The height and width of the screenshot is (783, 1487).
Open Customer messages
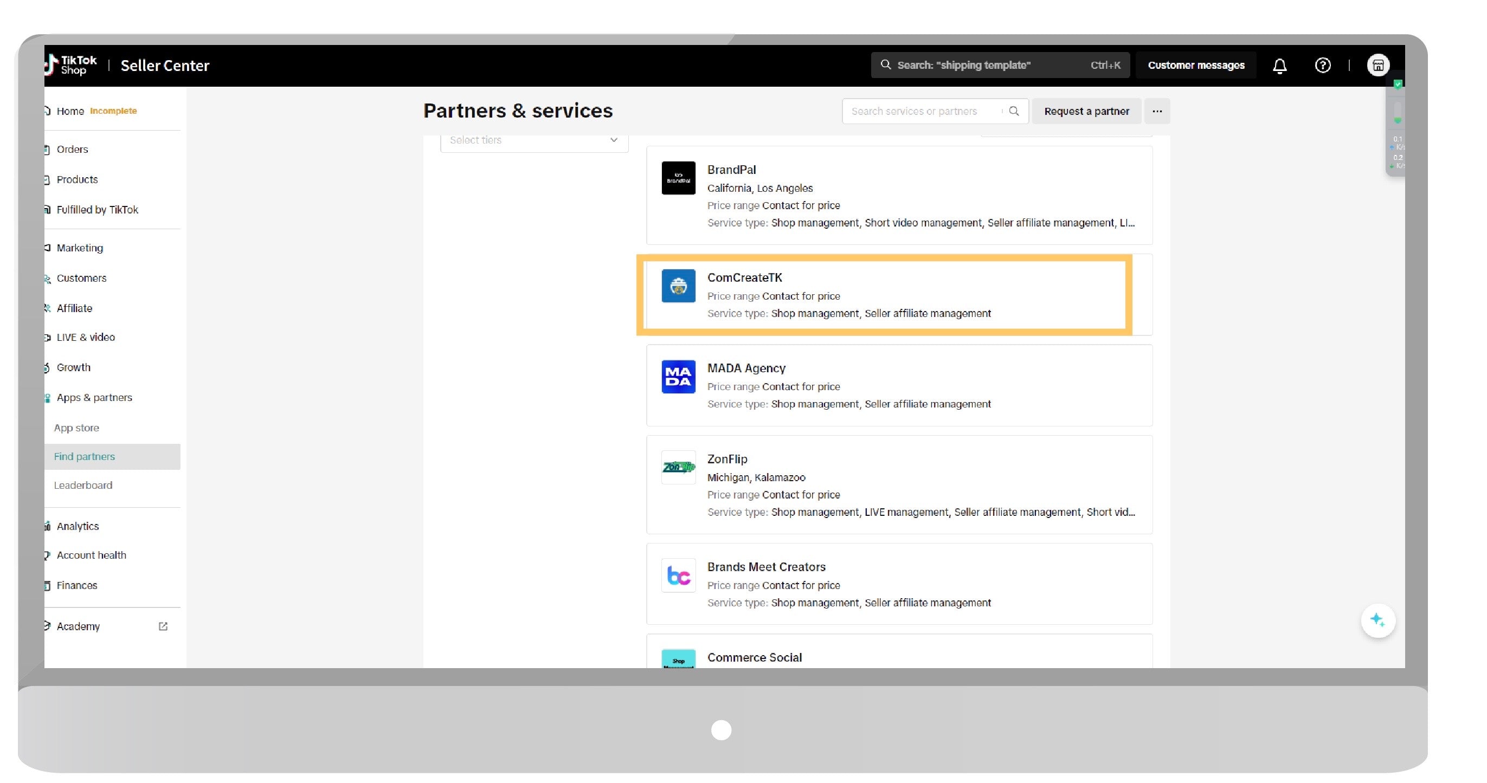(1195, 65)
